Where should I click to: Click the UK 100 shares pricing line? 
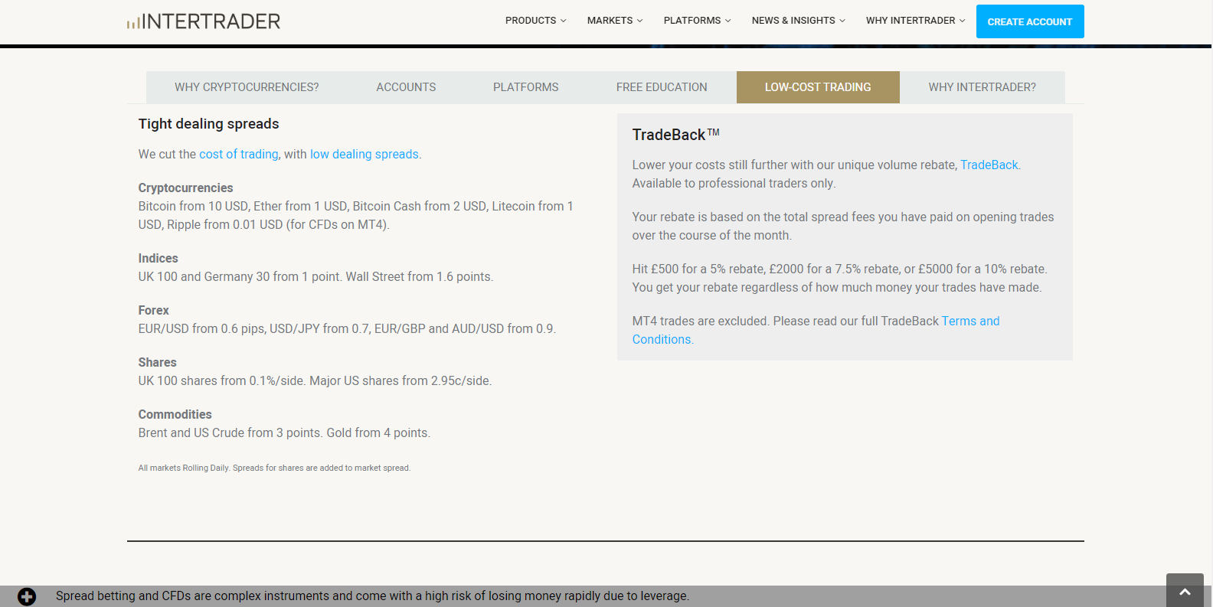point(315,380)
